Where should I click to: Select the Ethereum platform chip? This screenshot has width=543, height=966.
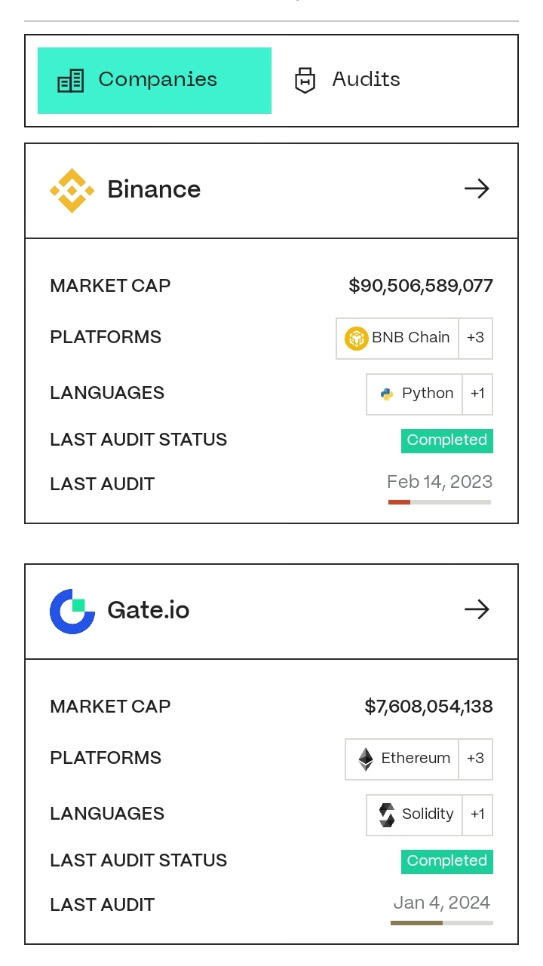(x=402, y=759)
